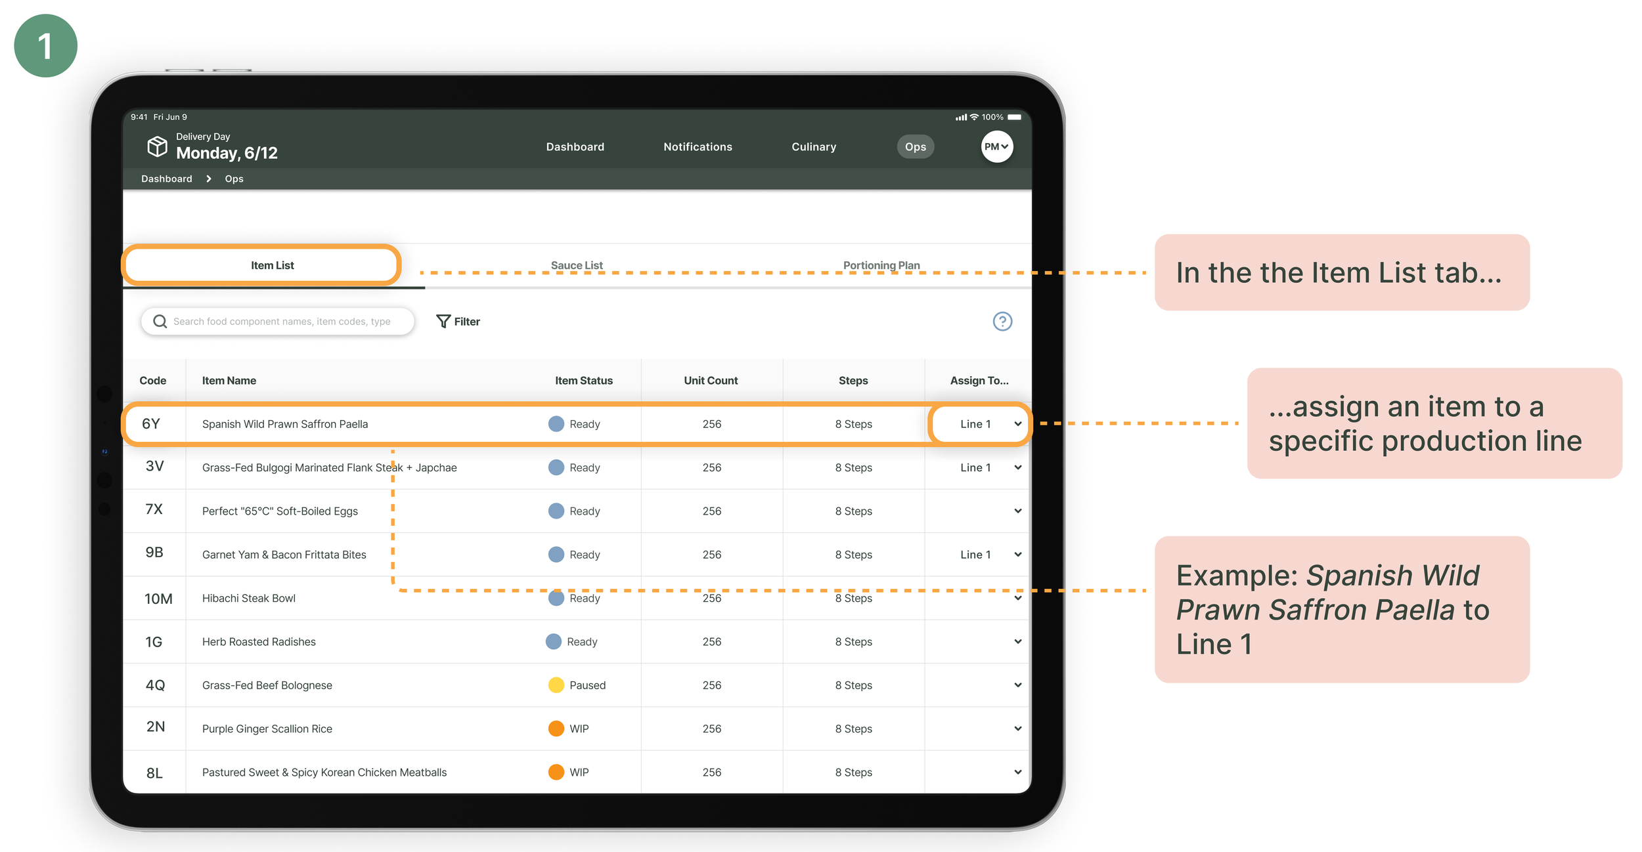The width and height of the screenshot is (1642, 852).
Task: Select the Ops navigation pill button
Action: coord(915,146)
